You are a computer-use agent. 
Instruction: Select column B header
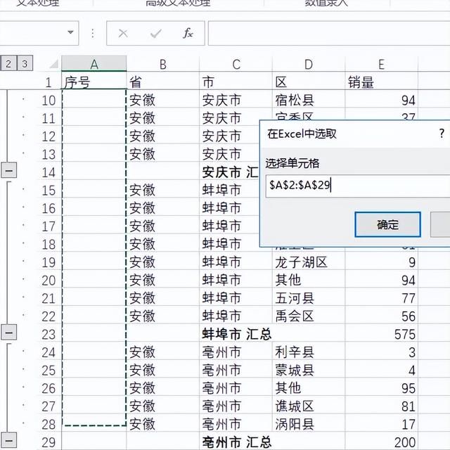click(162, 64)
